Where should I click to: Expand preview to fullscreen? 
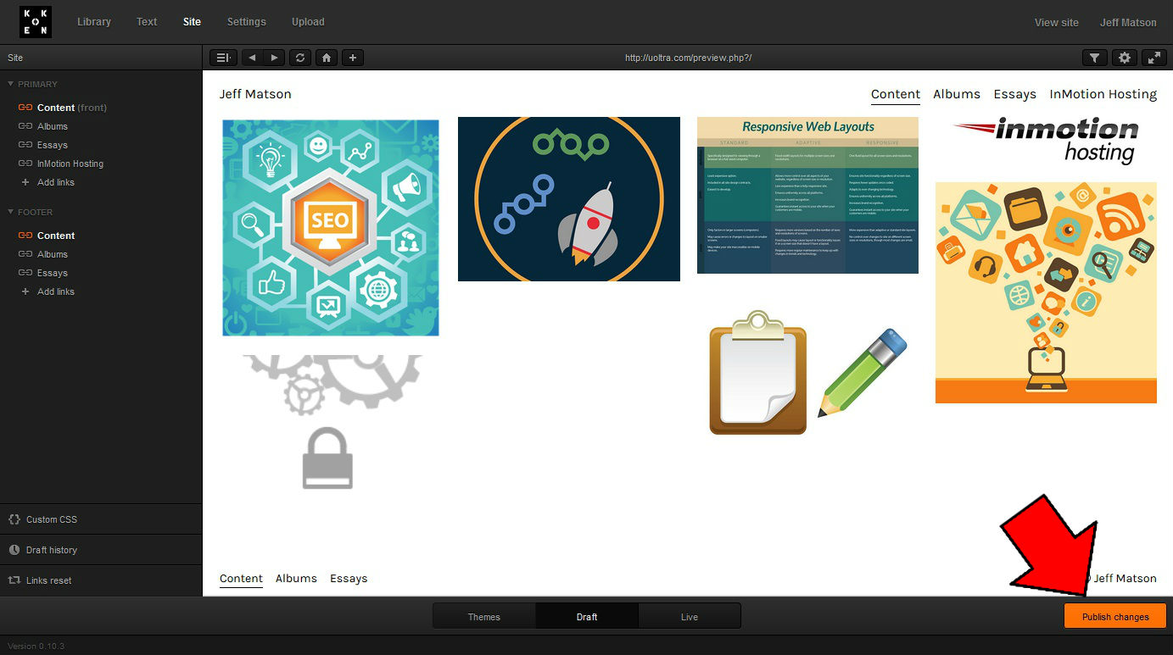[x=1154, y=58]
